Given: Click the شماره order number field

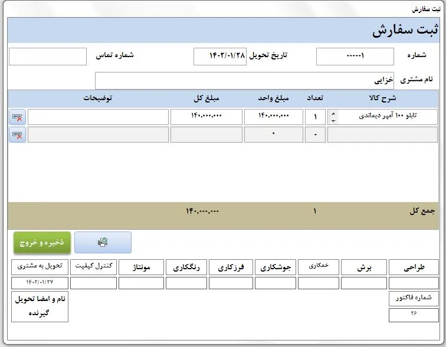Looking at the screenshot, I should pyautogui.click(x=355, y=57).
